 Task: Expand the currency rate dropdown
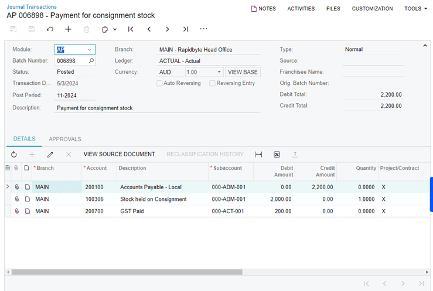(219, 72)
